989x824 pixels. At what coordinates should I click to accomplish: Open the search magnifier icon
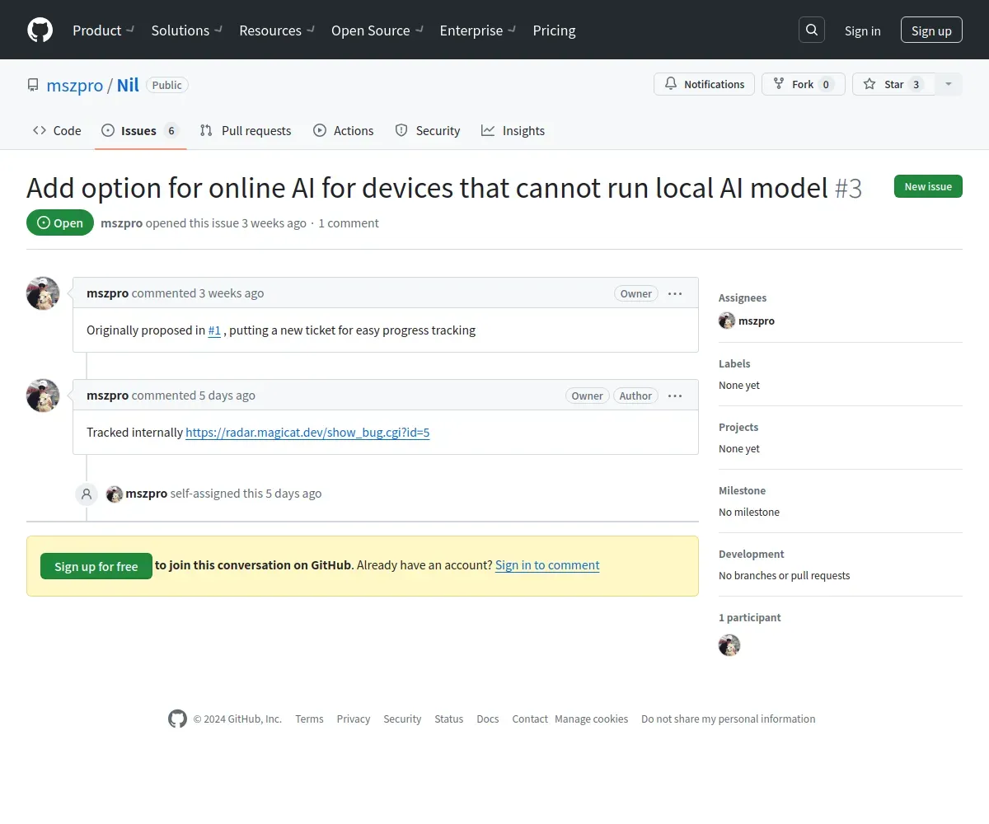pos(812,30)
